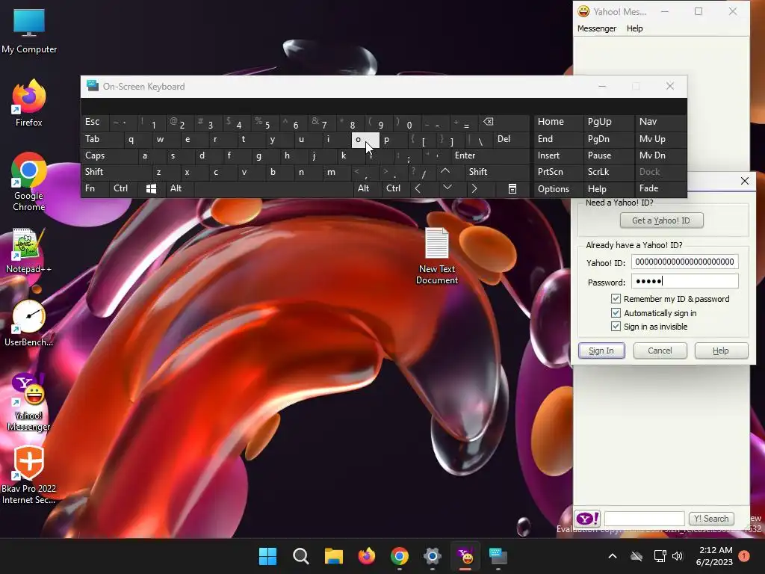Screen dimensions: 765x574
Task: Click Help button in sign-in dialog
Action: click(x=721, y=351)
